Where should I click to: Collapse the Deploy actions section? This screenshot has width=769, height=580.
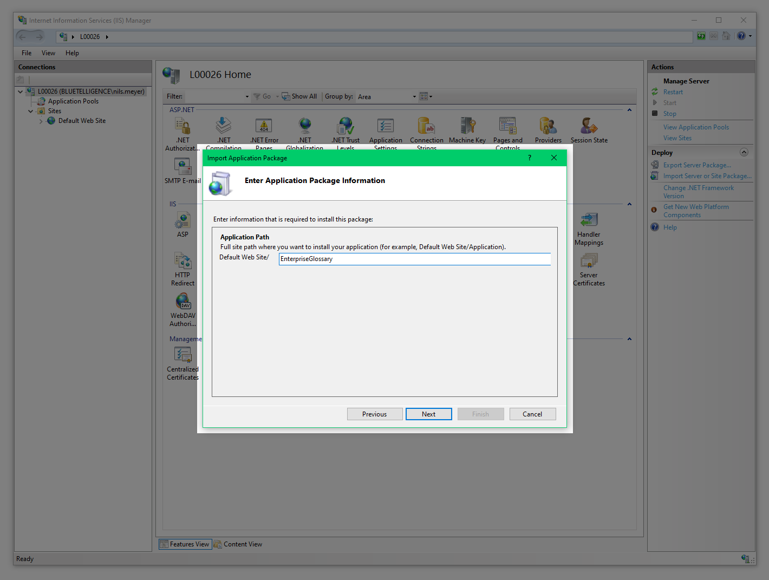point(744,152)
